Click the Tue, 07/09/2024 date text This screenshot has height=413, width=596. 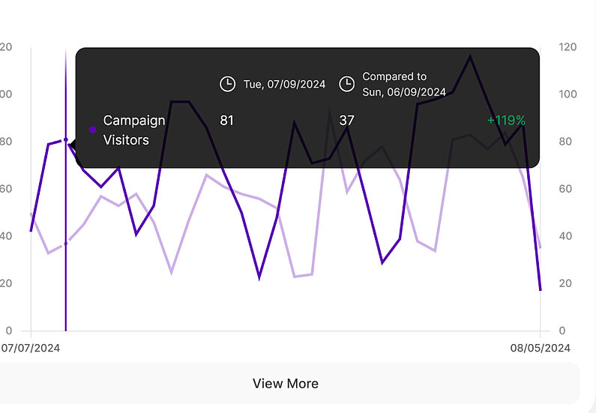[284, 84]
